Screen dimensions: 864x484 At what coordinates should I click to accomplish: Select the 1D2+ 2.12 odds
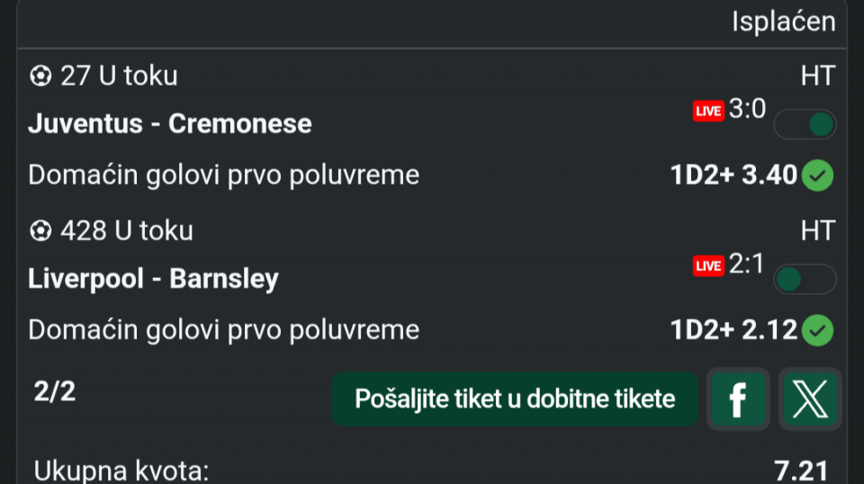click(733, 329)
